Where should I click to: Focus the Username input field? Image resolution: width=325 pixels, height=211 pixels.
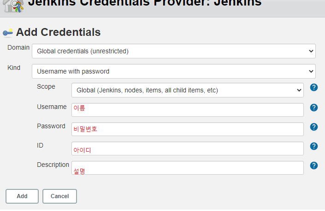188,110
